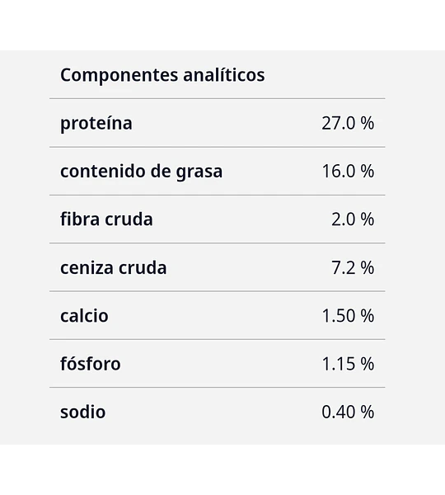Select the contenido de grasa label
This screenshot has width=445, height=495.
141,172
